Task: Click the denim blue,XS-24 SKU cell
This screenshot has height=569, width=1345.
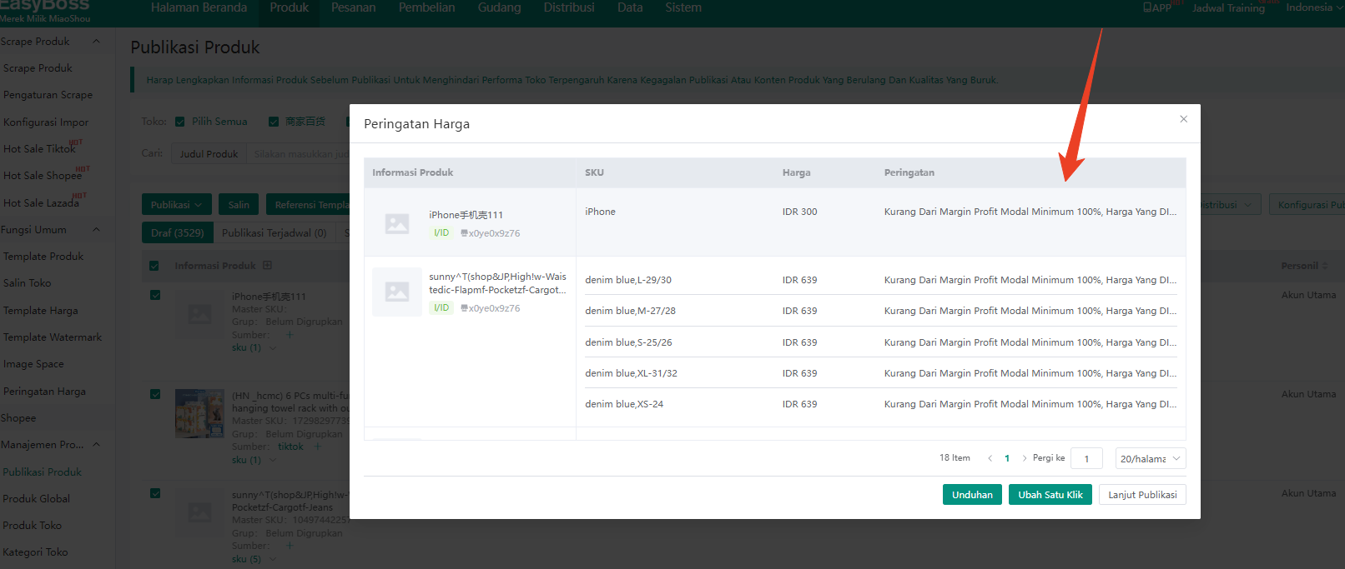Action: click(624, 404)
